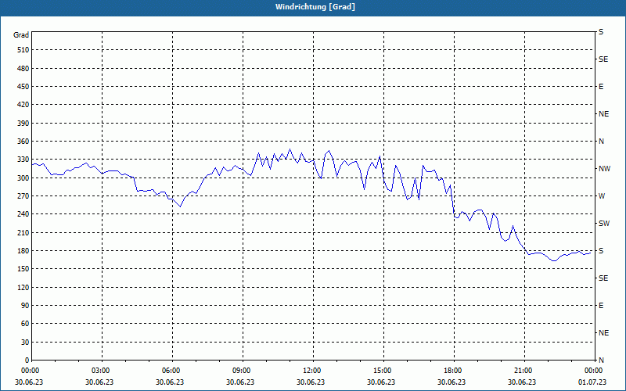Click the 450 y-axis value
Image resolution: width=626 pixels, height=391 pixels.
[x=23, y=87]
